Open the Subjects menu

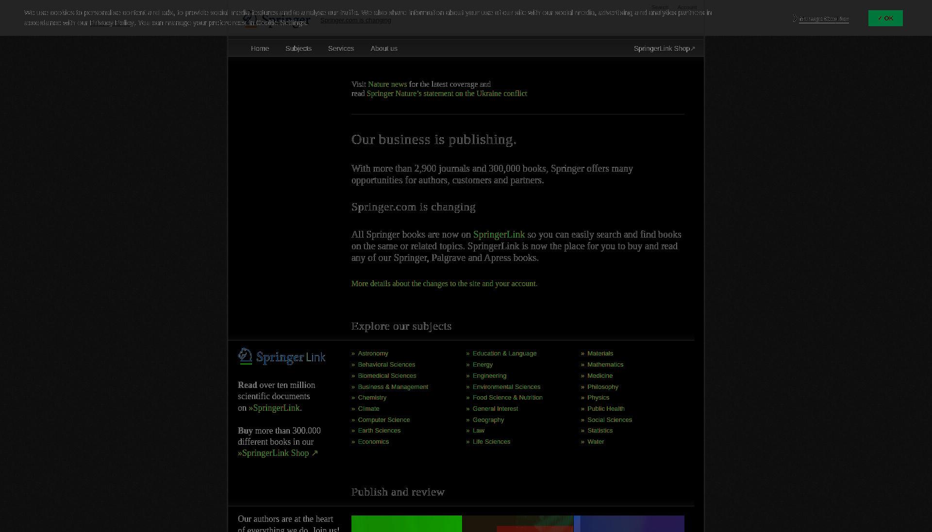coord(298,48)
